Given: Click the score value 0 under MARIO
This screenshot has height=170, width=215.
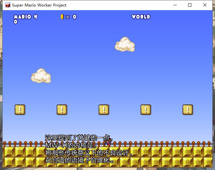Looking at the screenshot, I should pyautogui.click(x=16, y=22).
